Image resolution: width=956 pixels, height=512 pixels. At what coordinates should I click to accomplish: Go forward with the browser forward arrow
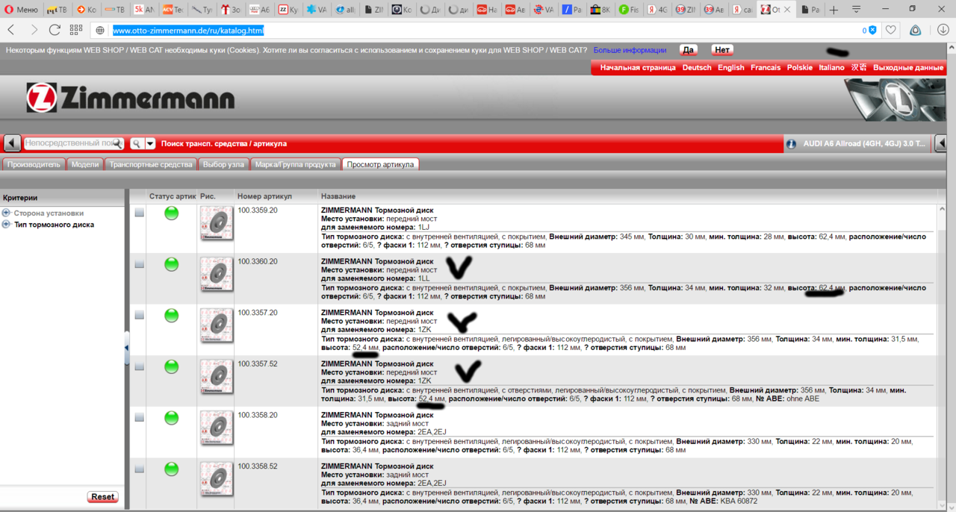click(34, 30)
